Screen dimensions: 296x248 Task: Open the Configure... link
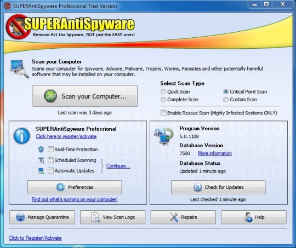point(118,166)
